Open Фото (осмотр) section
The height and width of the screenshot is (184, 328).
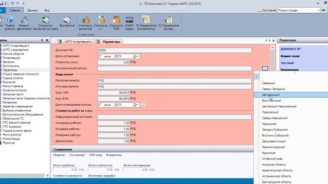click(12, 135)
